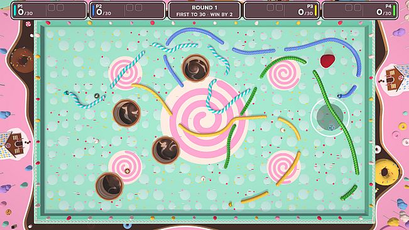Screen dimensions: 409x230
Task: Click the small pink swirl crossed by a striped cyan snake
Action: coord(125,73)
